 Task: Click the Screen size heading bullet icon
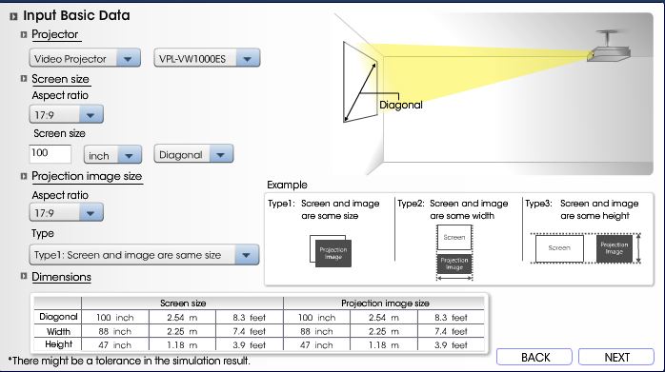24,79
